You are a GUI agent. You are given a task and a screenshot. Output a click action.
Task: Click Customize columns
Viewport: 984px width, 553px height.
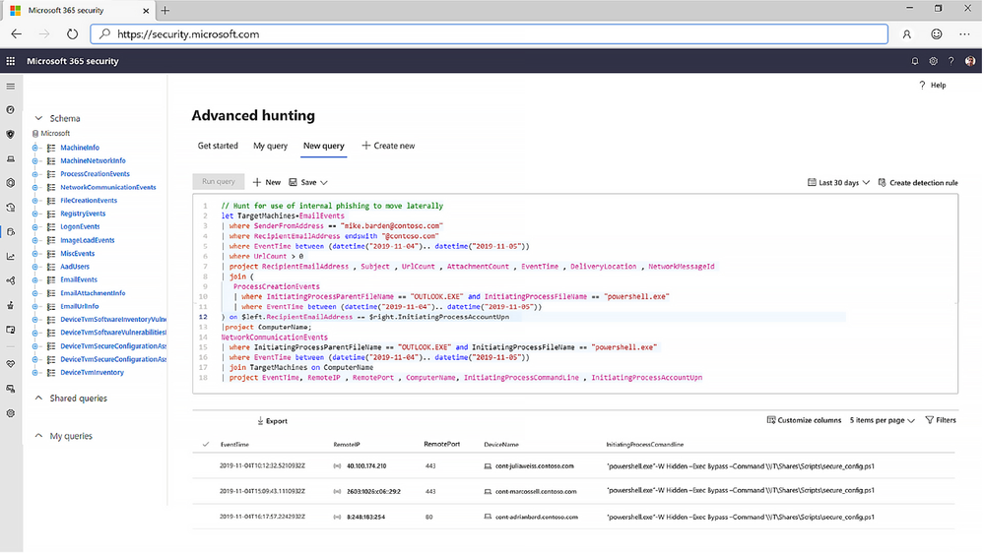(x=805, y=420)
